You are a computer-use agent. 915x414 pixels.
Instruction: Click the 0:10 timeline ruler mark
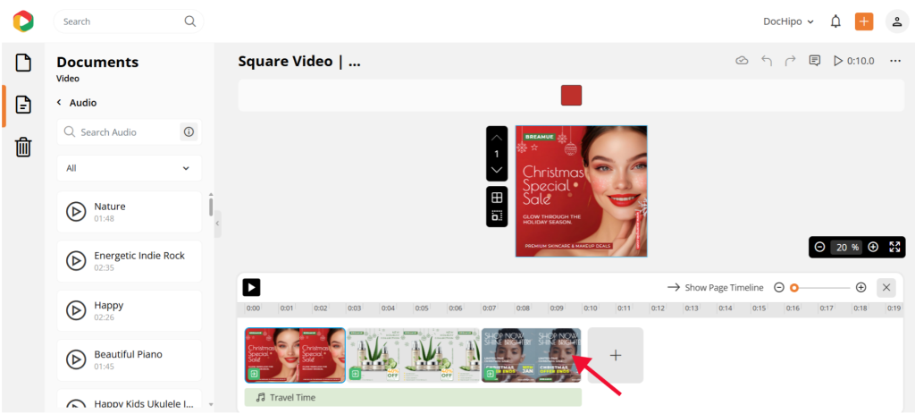pos(591,308)
